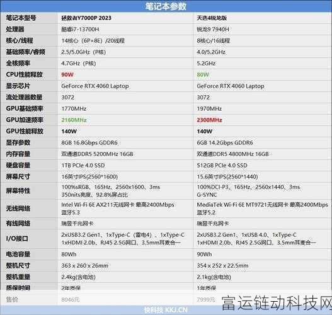The width and height of the screenshot is (332, 315).
Task: Click the 2.5/5.0GHz (P核) cell
Action: 84,52
